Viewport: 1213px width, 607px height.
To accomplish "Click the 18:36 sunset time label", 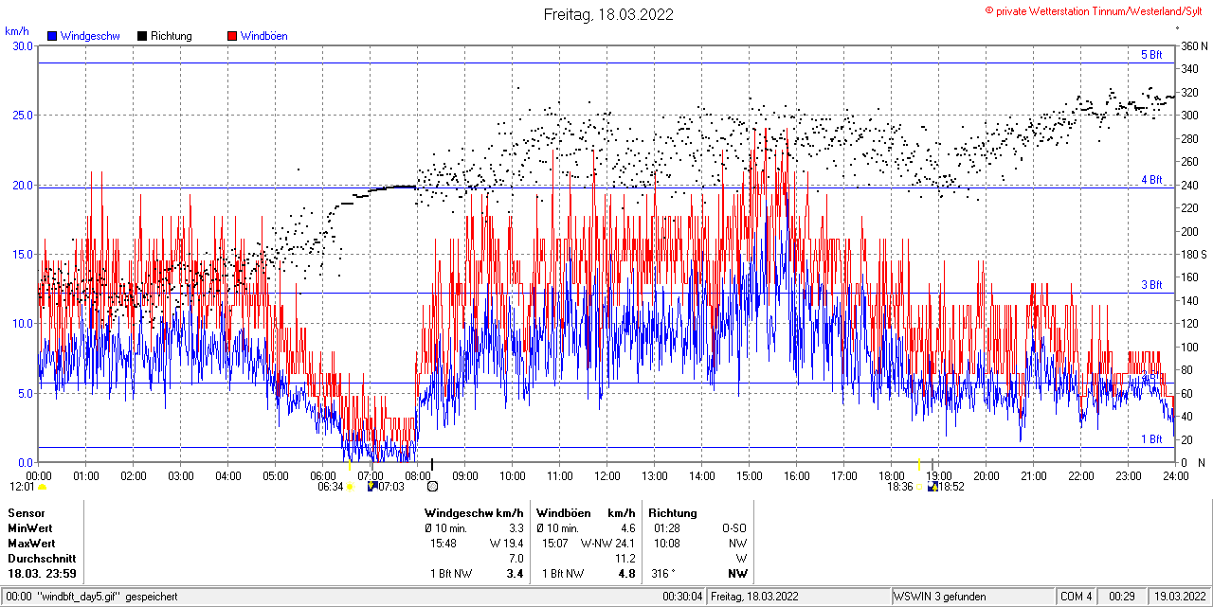I will point(900,487).
